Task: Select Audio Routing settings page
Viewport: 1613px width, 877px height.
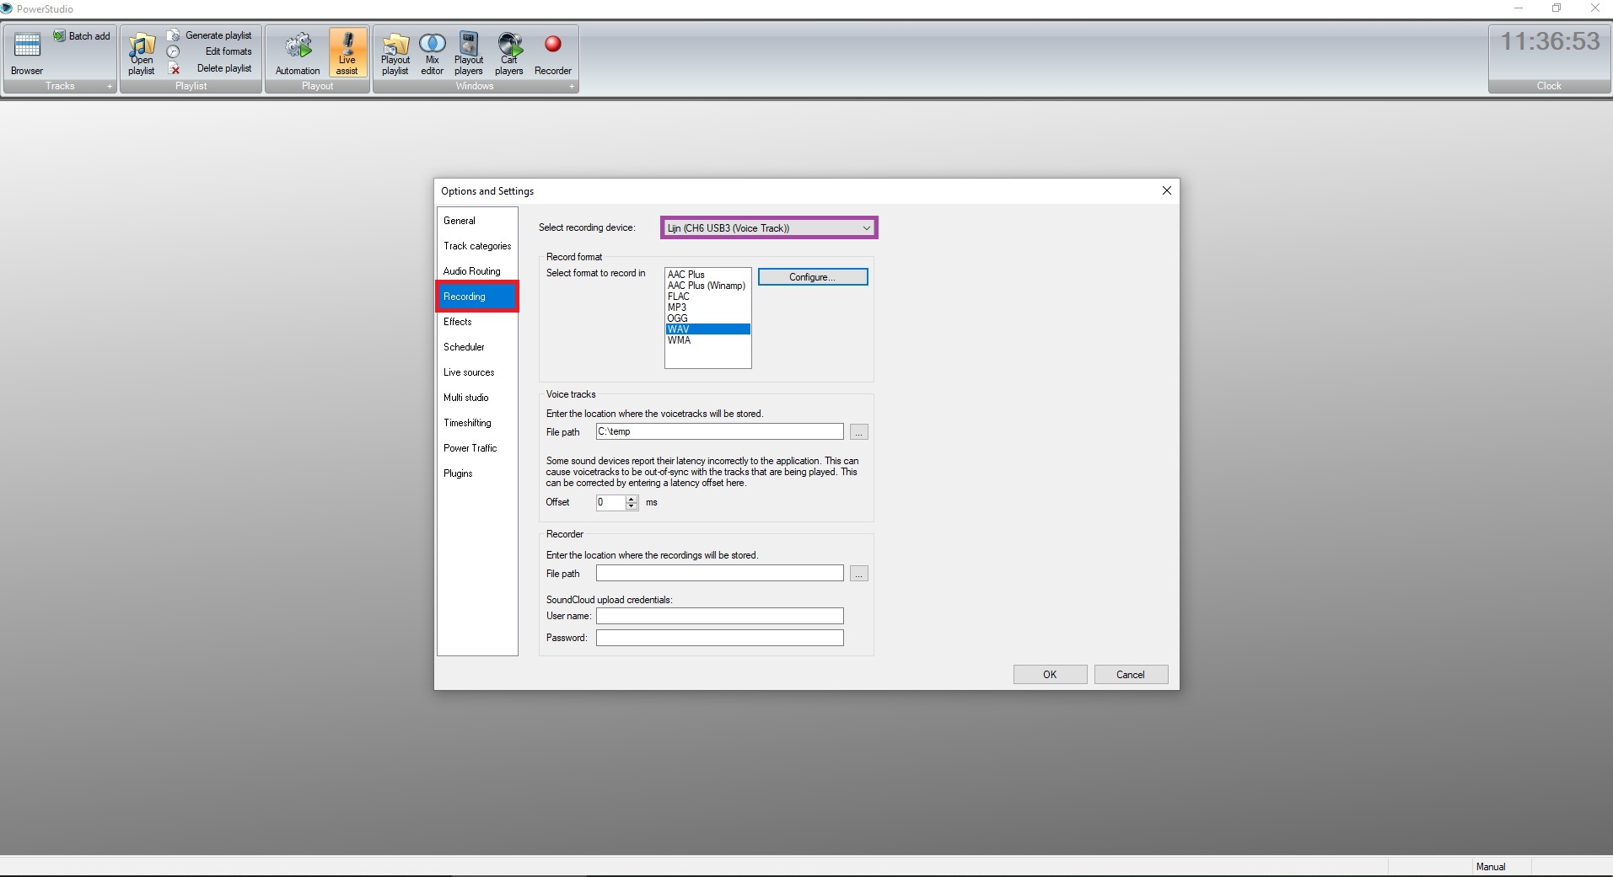Action: pyautogui.click(x=472, y=271)
